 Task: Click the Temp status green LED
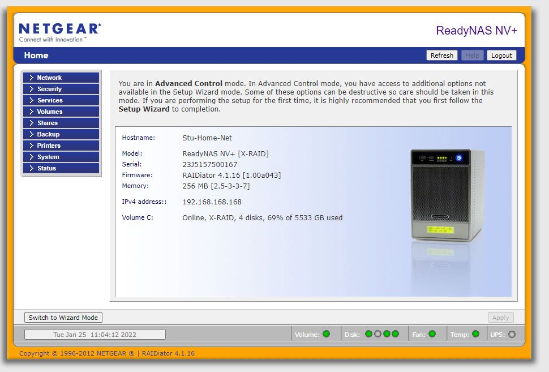[475, 334]
